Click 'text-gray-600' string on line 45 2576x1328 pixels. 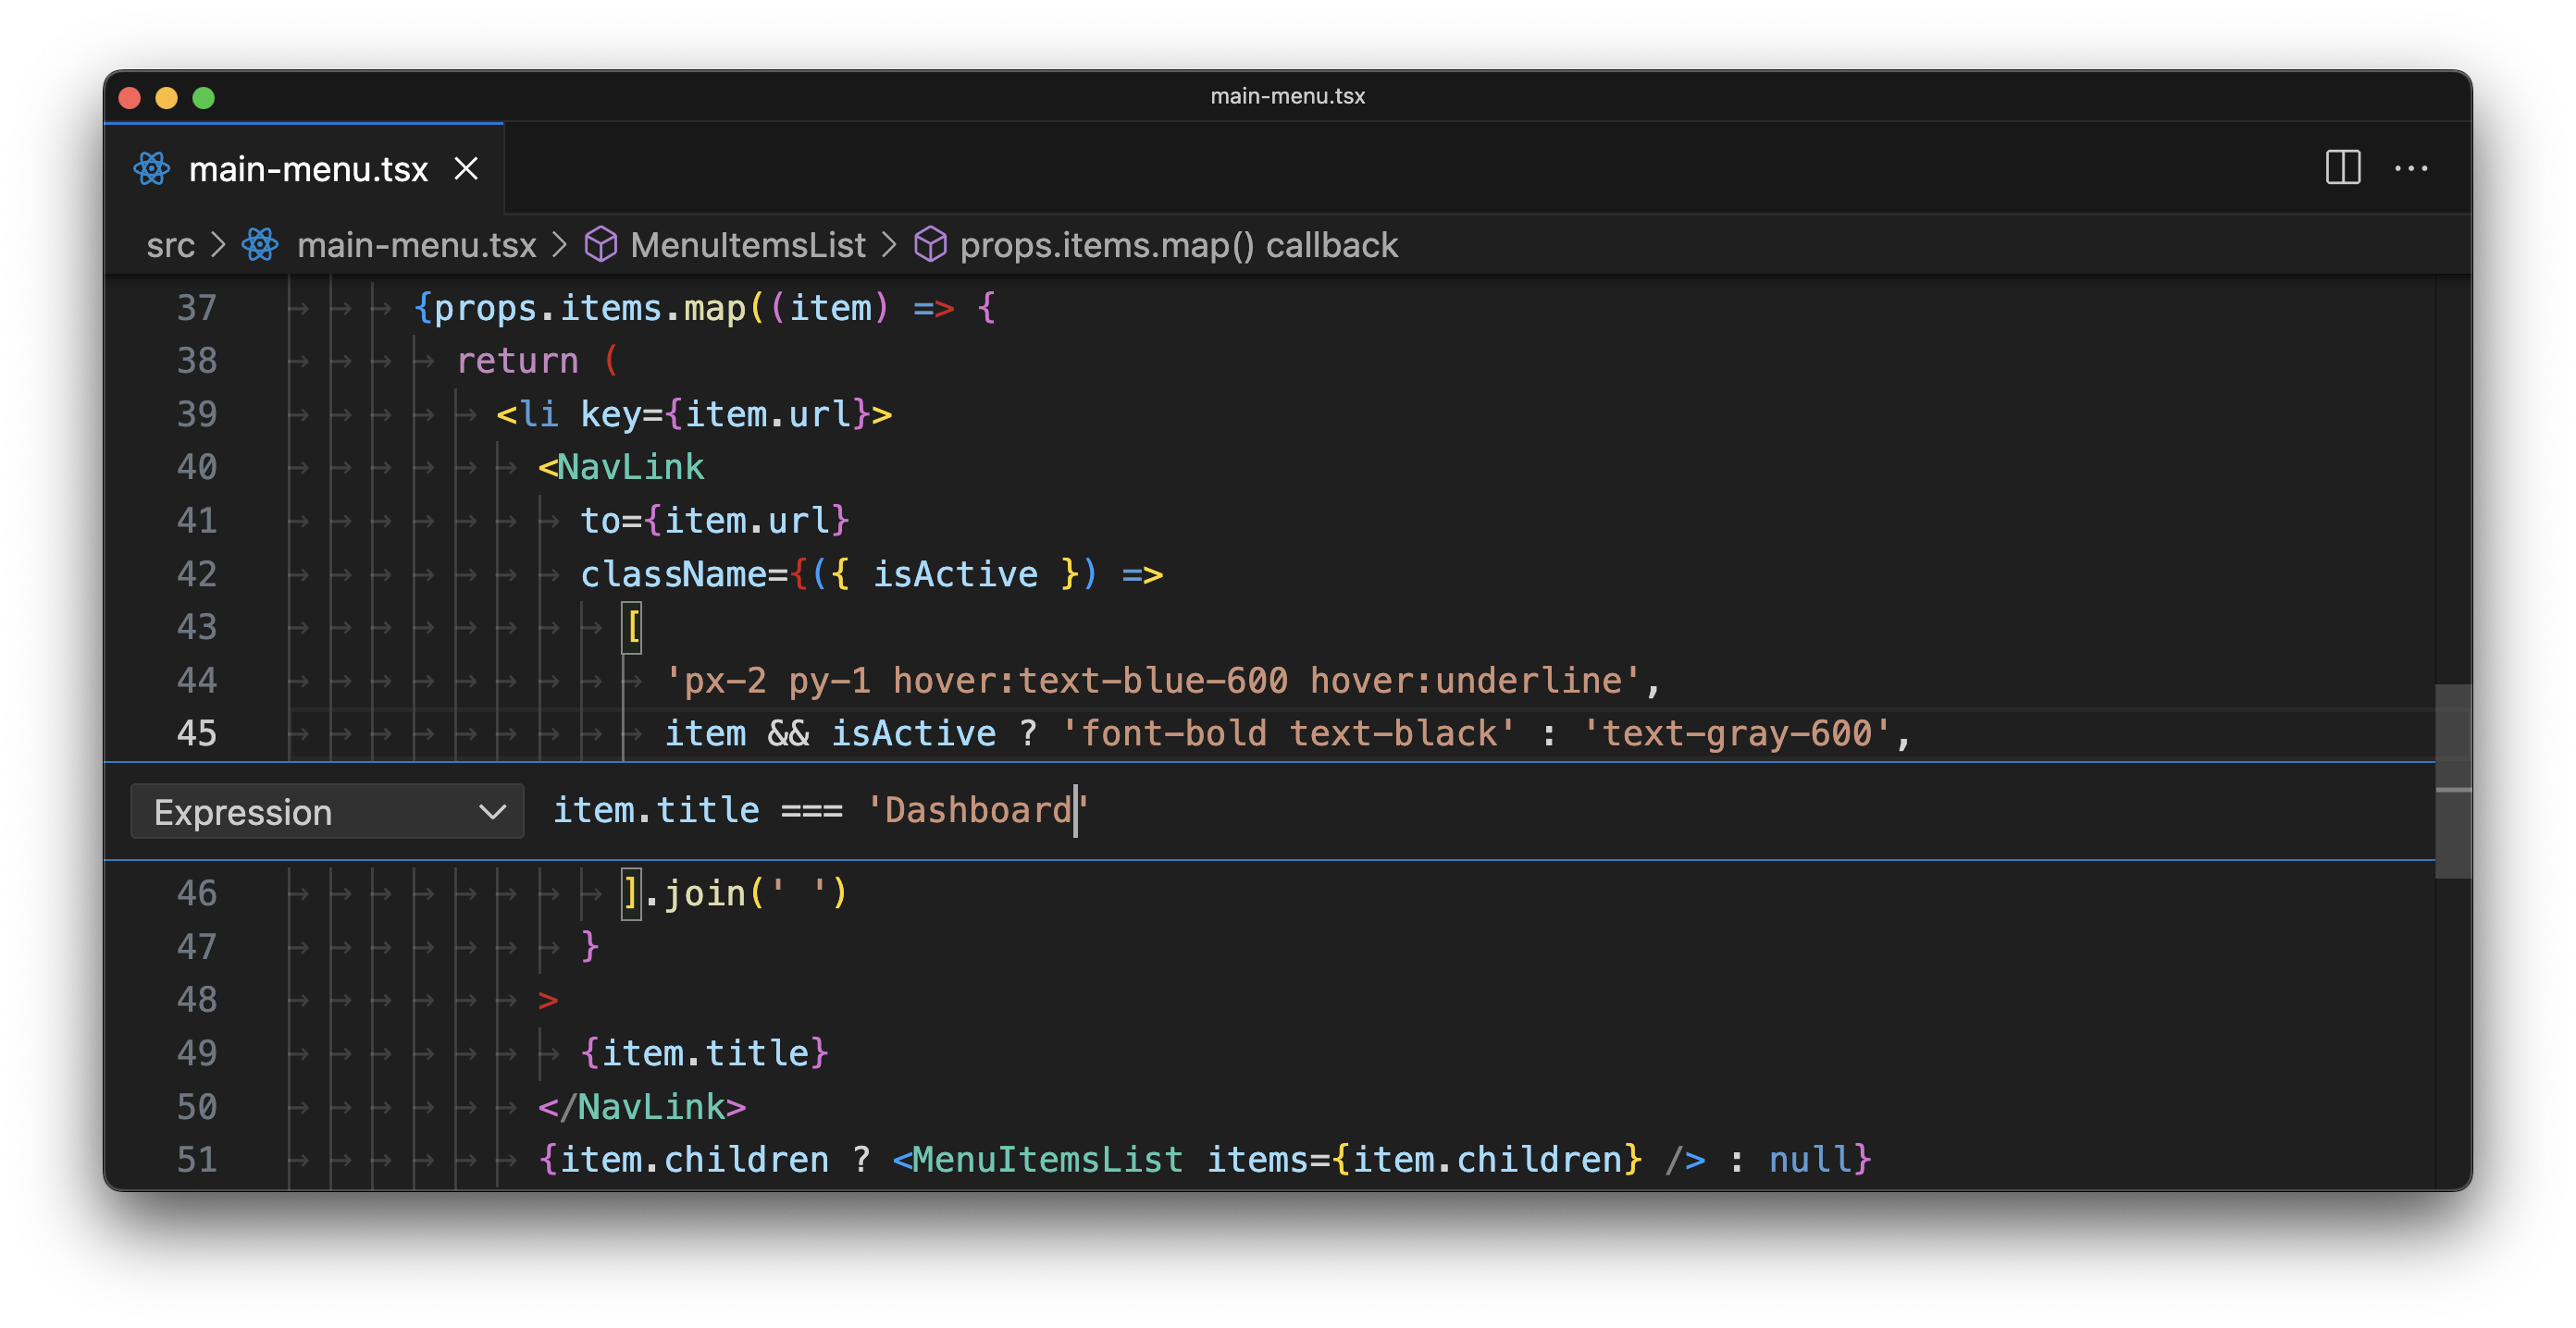1736,733
